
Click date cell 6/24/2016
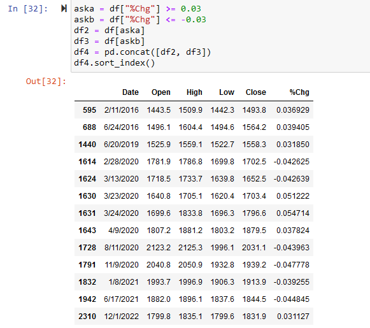coord(121,127)
